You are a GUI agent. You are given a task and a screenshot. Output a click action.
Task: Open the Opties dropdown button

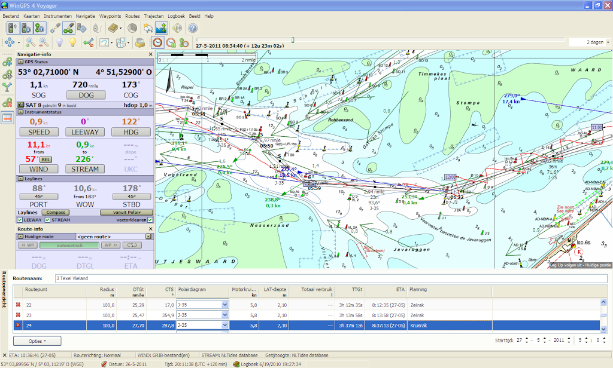click(37, 341)
